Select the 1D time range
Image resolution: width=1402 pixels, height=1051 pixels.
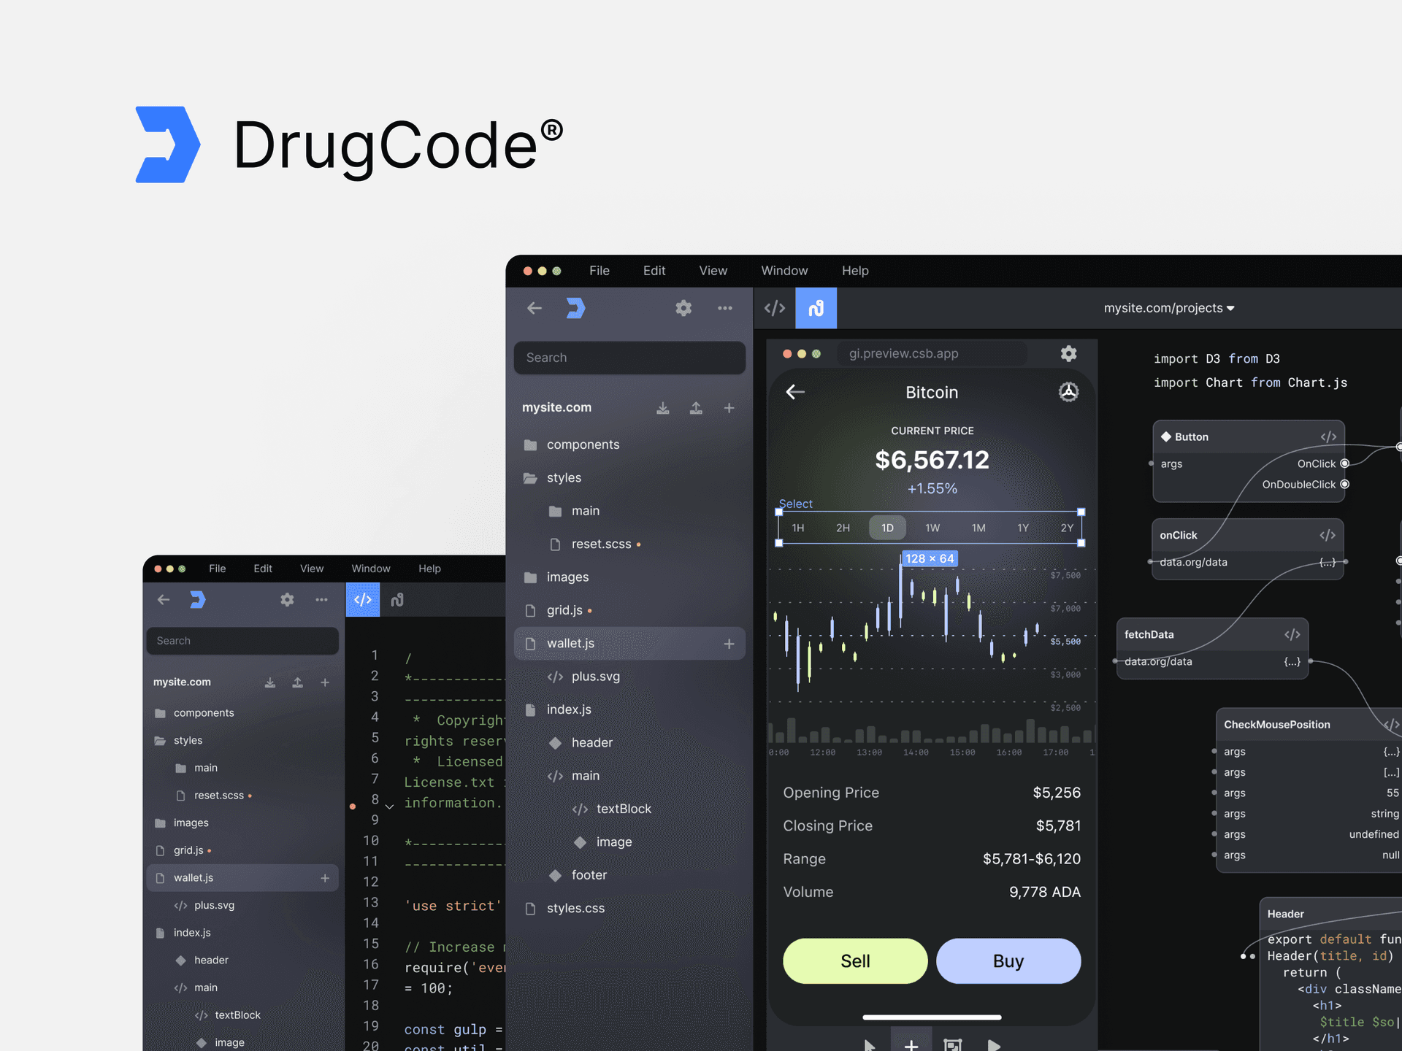[x=887, y=528]
